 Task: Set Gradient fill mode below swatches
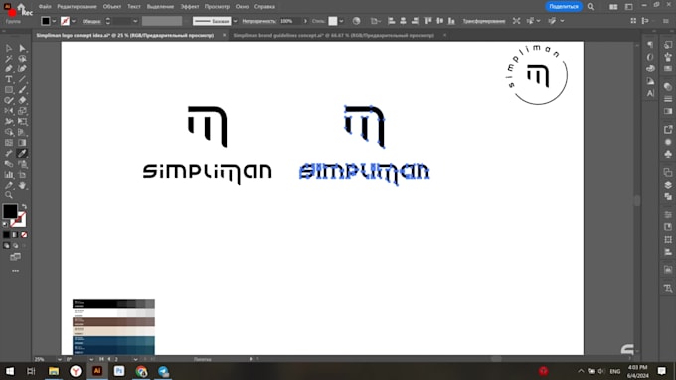15,235
